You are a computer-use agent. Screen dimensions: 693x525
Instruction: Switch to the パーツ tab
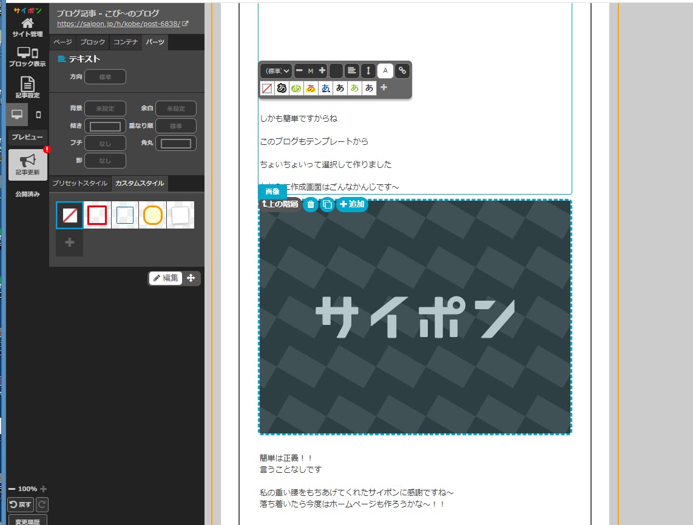(155, 42)
